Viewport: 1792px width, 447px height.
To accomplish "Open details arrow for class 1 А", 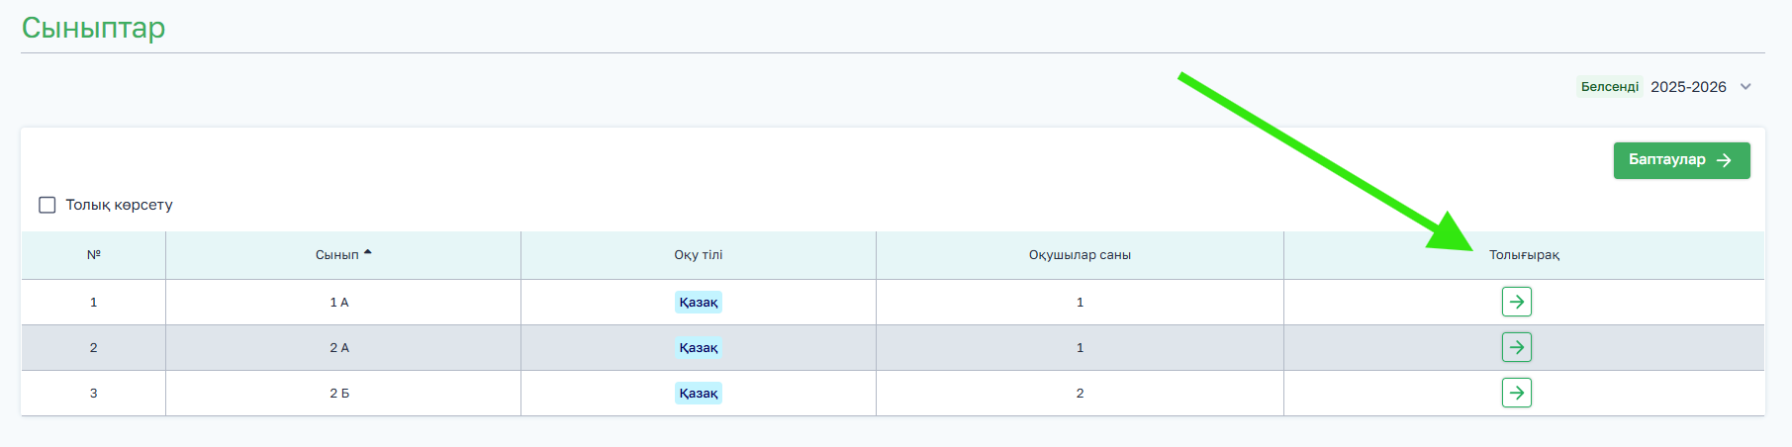I will [1516, 302].
